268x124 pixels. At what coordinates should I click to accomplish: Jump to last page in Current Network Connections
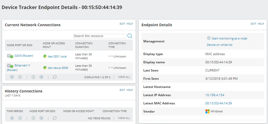point(41,77)
